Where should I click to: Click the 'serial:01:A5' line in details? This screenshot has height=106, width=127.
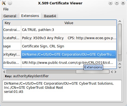point(14,92)
